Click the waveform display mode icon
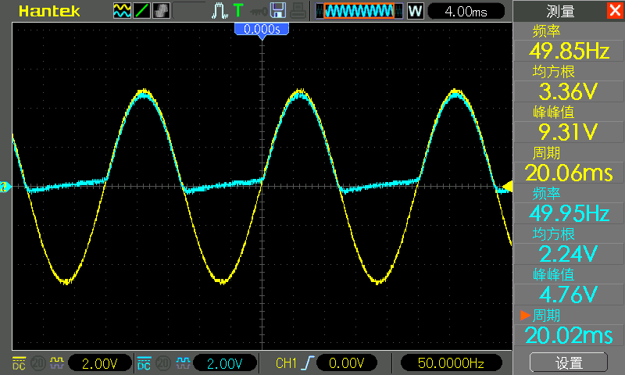This screenshot has width=625, height=375. pos(122,11)
